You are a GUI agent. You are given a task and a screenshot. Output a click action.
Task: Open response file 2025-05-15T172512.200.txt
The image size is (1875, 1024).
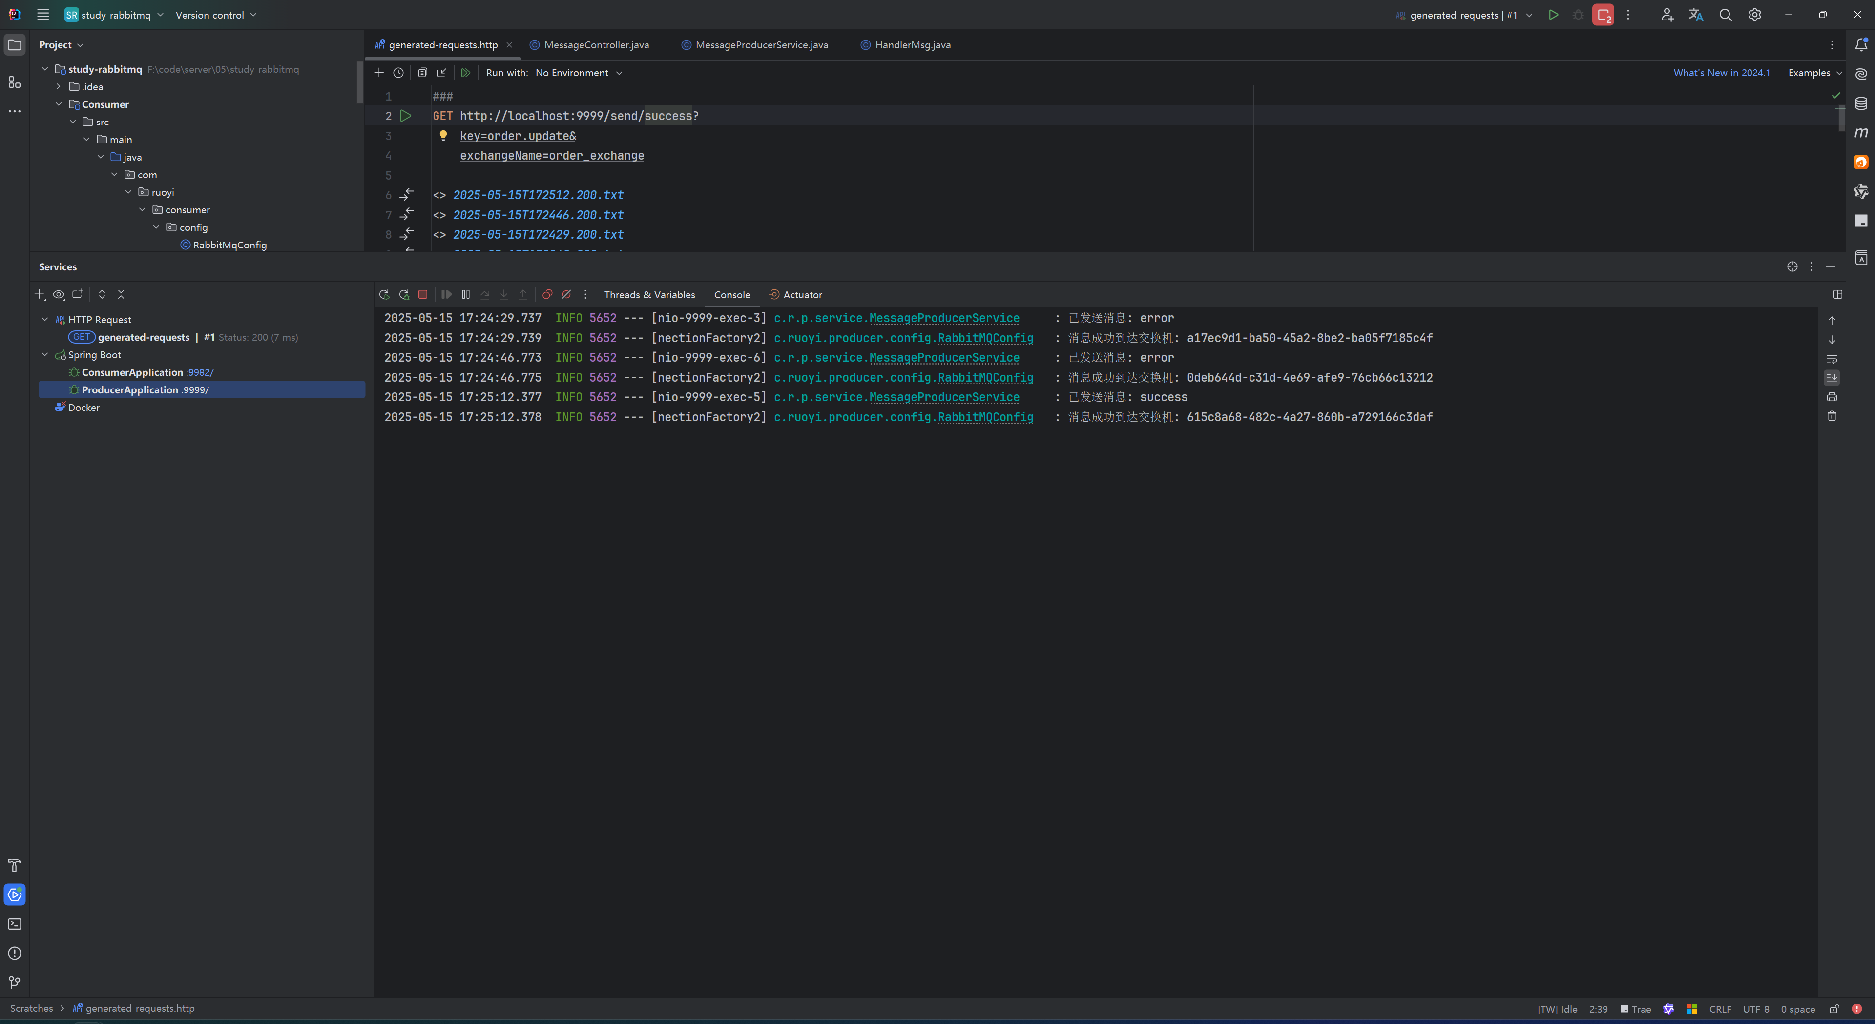538,195
